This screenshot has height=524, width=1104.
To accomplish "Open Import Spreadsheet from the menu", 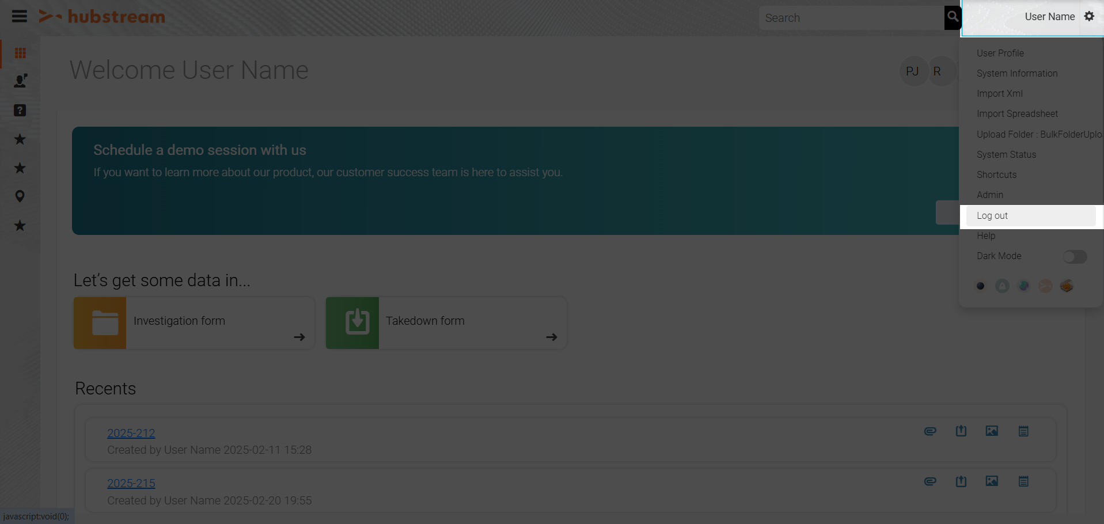I will click(1017, 114).
